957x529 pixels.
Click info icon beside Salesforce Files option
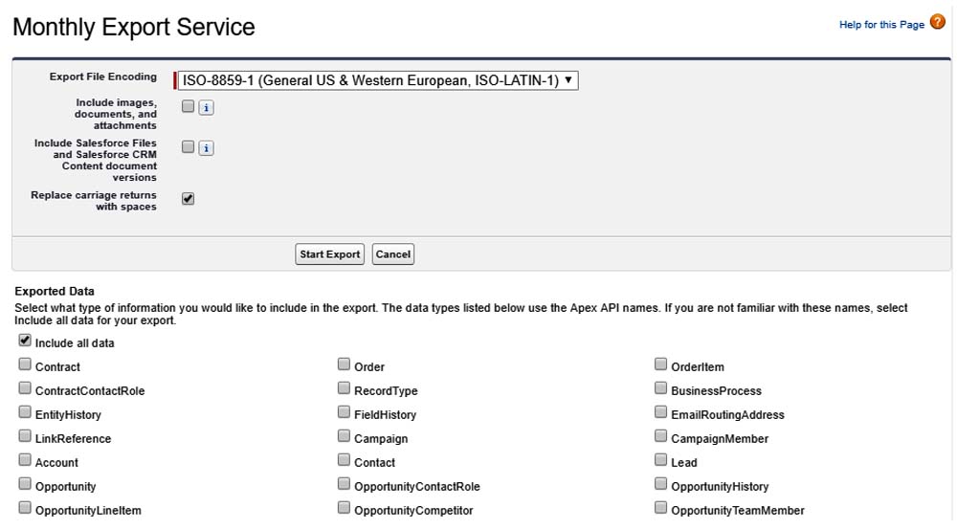pos(207,148)
